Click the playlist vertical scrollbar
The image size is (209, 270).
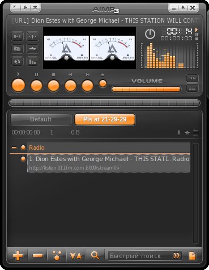(x=195, y=193)
